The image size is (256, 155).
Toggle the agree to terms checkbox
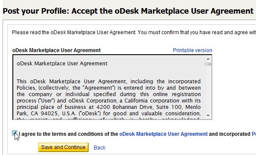pos(15,133)
